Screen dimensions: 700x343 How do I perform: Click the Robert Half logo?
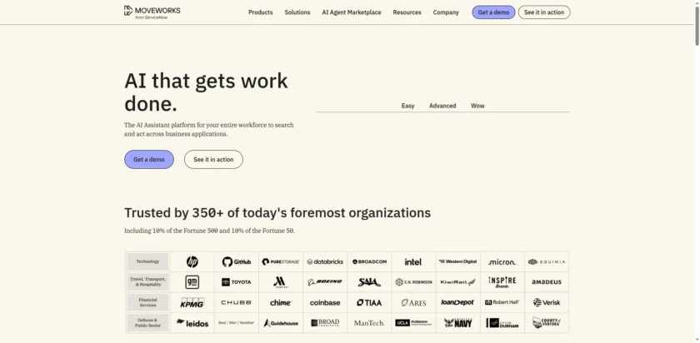(x=502, y=302)
